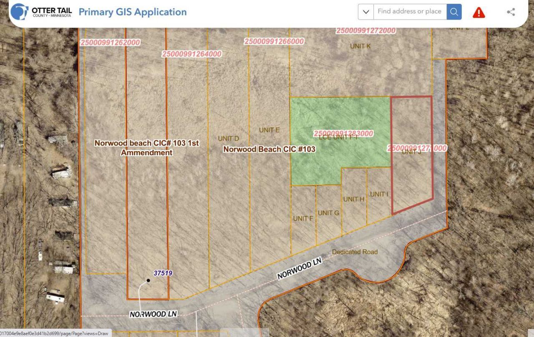This screenshot has height=337, width=534.
Task: Select the Unit H parcel
Action: click(354, 199)
